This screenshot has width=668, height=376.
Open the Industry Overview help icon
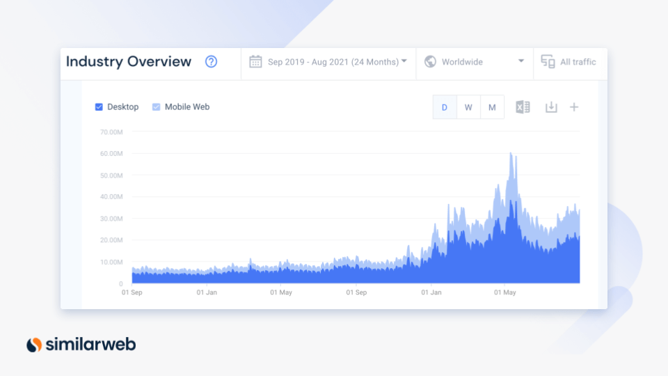[x=211, y=62]
